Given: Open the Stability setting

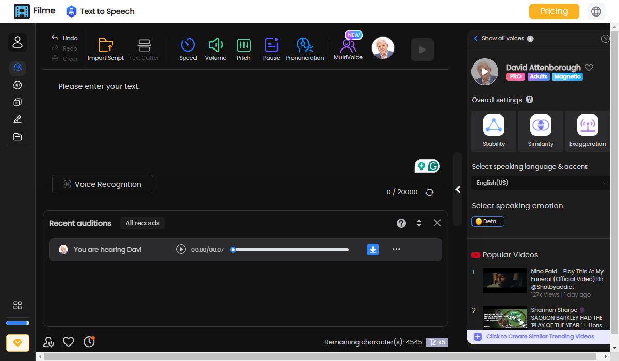Looking at the screenshot, I should click(494, 131).
